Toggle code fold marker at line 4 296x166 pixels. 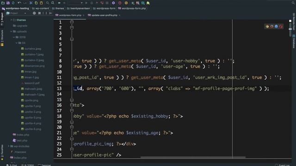(x=72, y=39)
